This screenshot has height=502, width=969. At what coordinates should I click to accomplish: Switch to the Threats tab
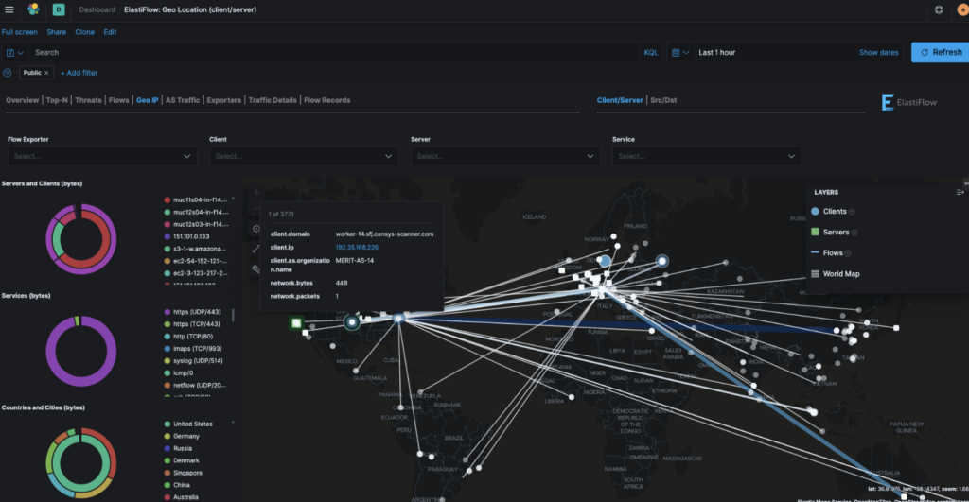pyautogui.click(x=88, y=100)
